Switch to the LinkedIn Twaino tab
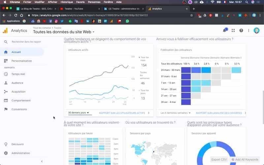This screenshot has width=264, height=165. (124, 9)
